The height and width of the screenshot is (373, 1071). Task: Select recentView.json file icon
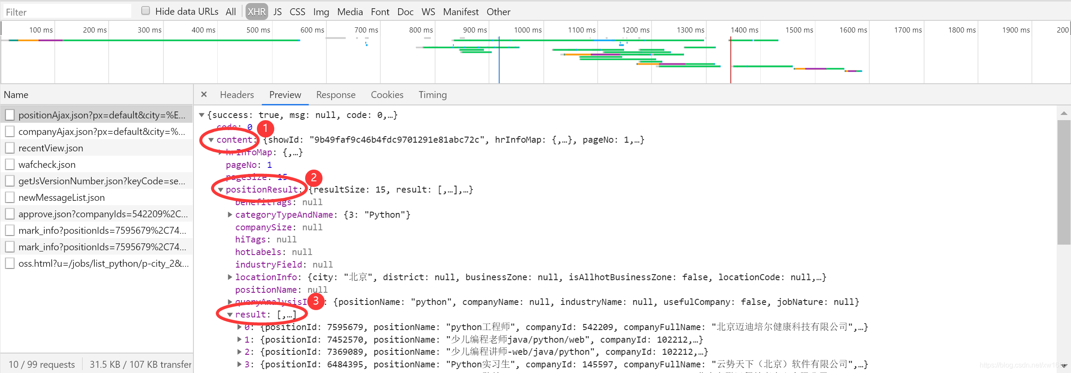click(x=10, y=148)
